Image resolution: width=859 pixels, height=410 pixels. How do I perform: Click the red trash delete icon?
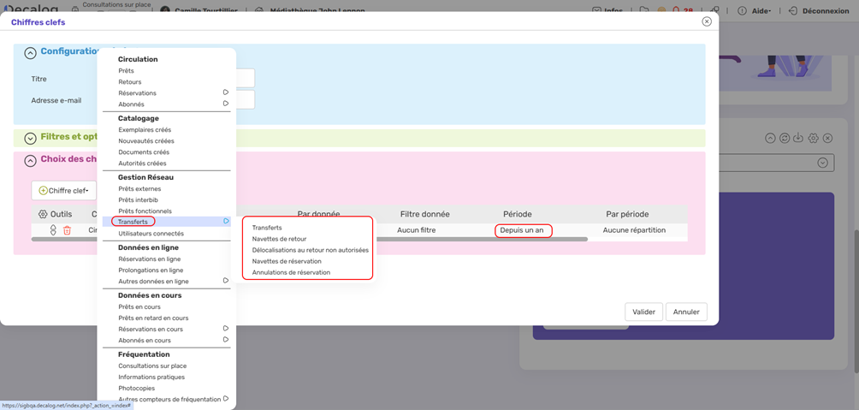pyautogui.click(x=67, y=230)
